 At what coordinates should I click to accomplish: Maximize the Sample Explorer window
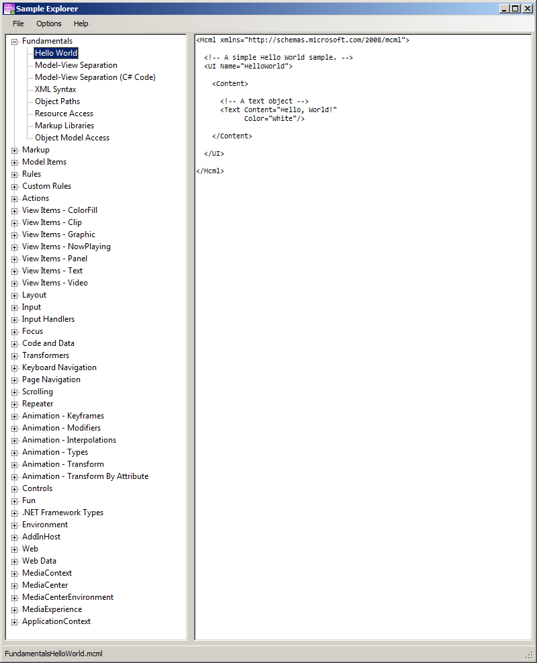click(516, 9)
